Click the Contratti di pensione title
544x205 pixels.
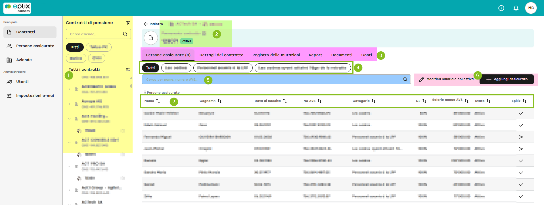[x=89, y=23]
